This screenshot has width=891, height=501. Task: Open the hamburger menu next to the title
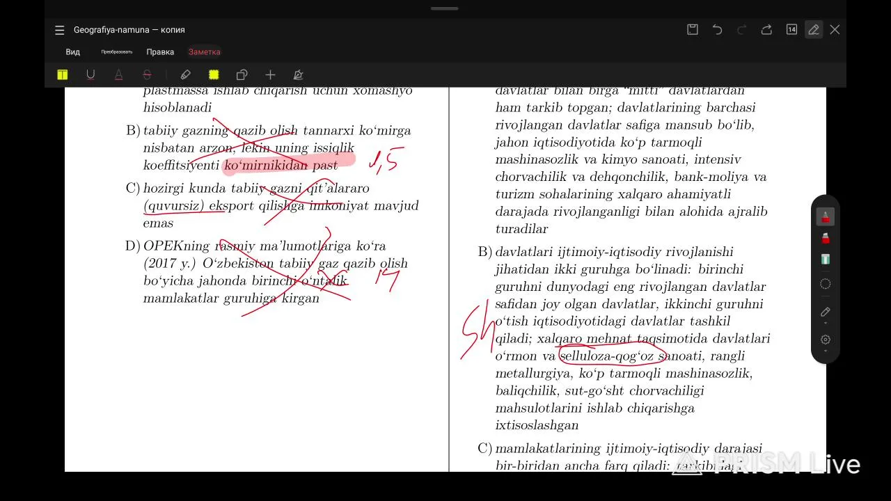tap(60, 30)
